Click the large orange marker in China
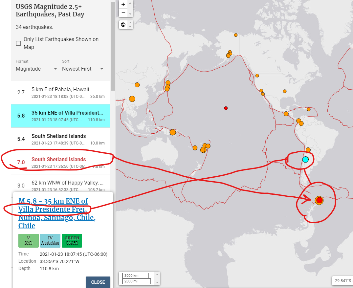 [x=132, y=99]
